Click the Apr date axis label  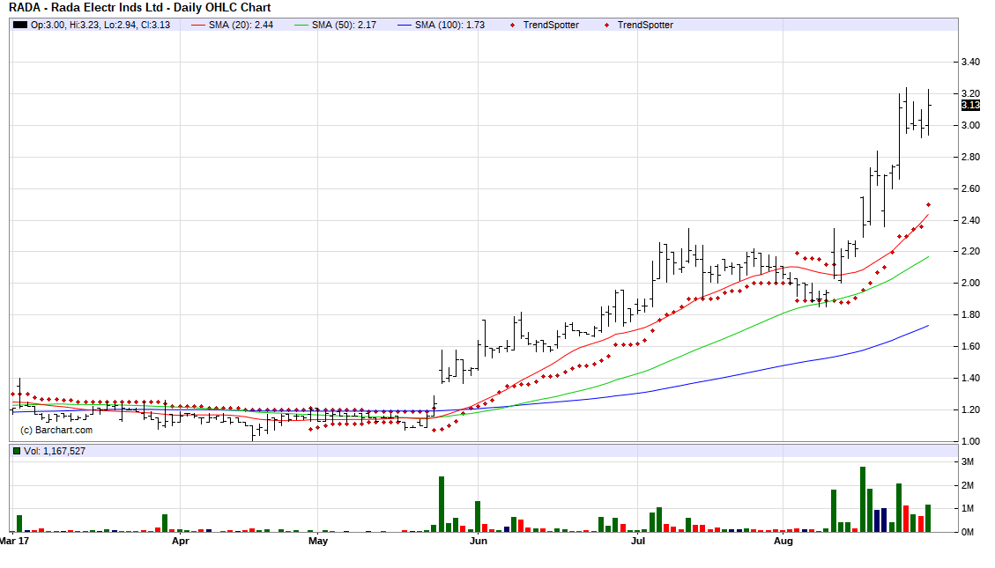[180, 542]
